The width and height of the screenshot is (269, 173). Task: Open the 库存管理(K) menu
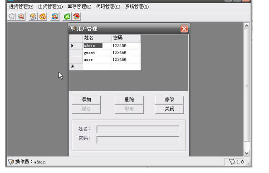[x=79, y=7]
